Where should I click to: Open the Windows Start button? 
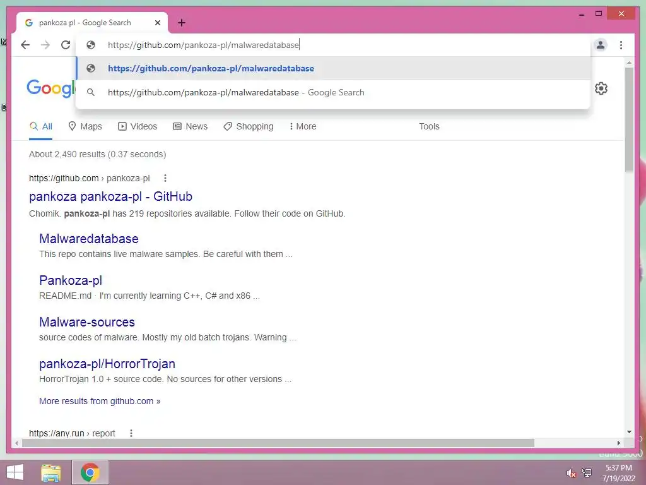15,472
